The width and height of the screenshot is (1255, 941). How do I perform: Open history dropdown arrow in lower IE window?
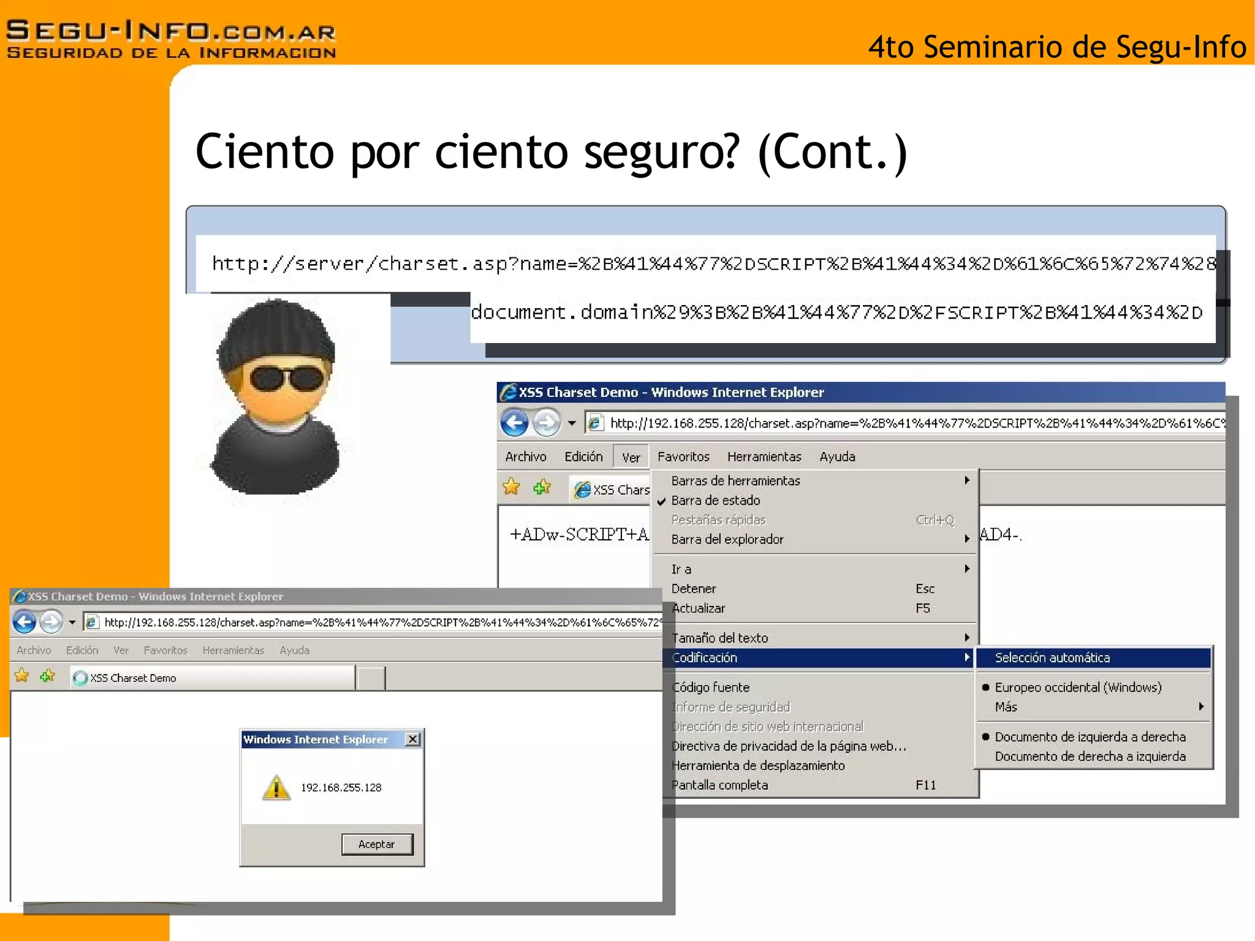72,622
